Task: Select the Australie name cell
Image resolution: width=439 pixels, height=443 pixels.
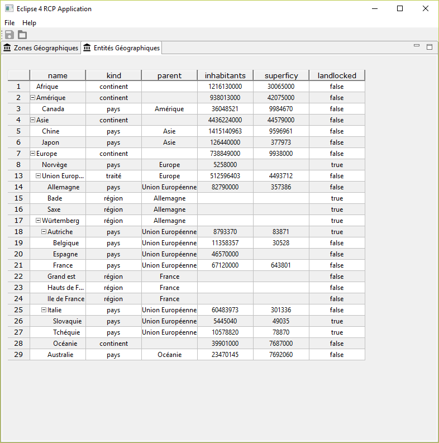Action: tap(58, 355)
